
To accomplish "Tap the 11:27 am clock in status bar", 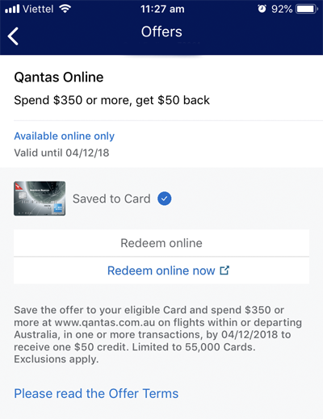I will [x=162, y=9].
